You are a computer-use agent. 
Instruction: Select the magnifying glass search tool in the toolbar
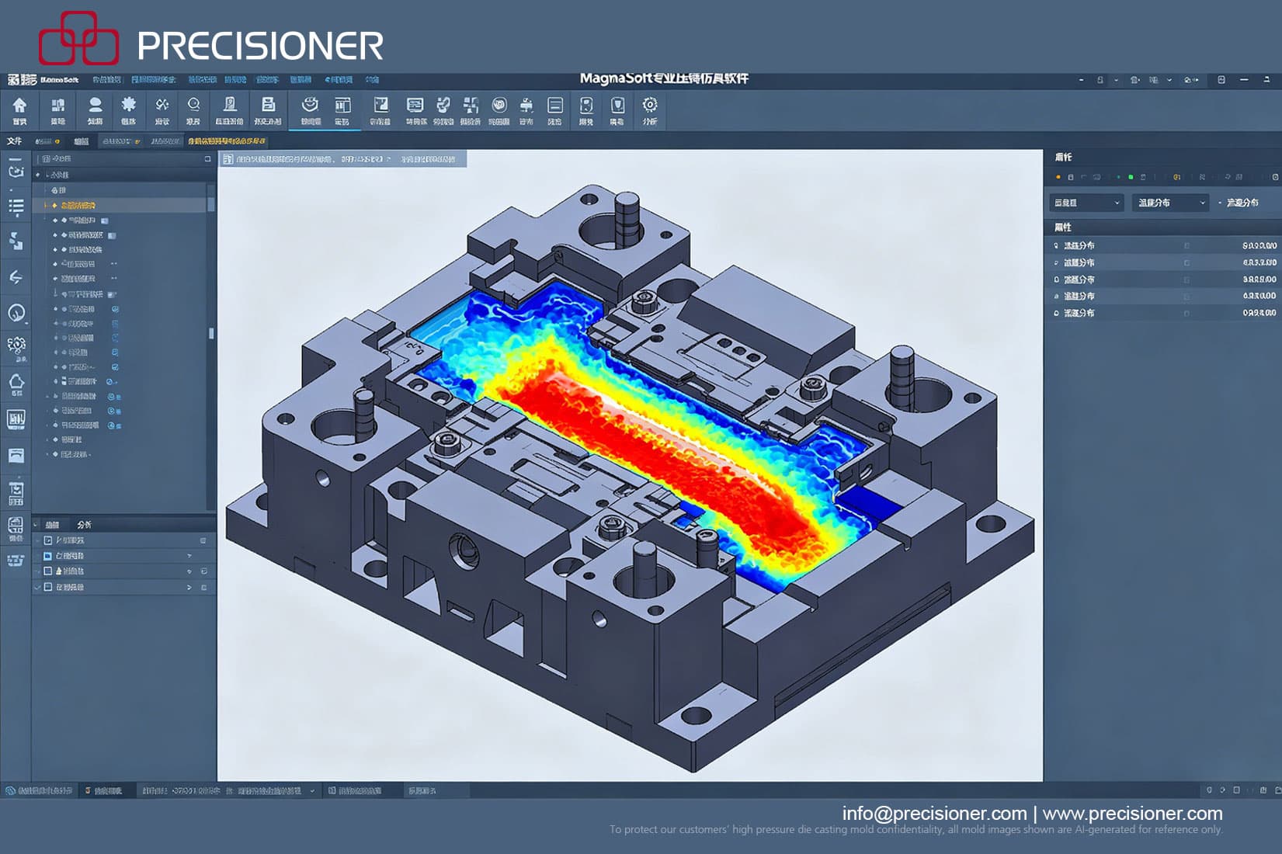click(x=193, y=105)
